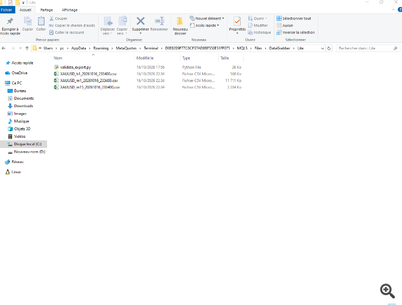This screenshot has width=402, height=305.
Task: Click Inverser la sélection
Action: (x=295, y=32)
